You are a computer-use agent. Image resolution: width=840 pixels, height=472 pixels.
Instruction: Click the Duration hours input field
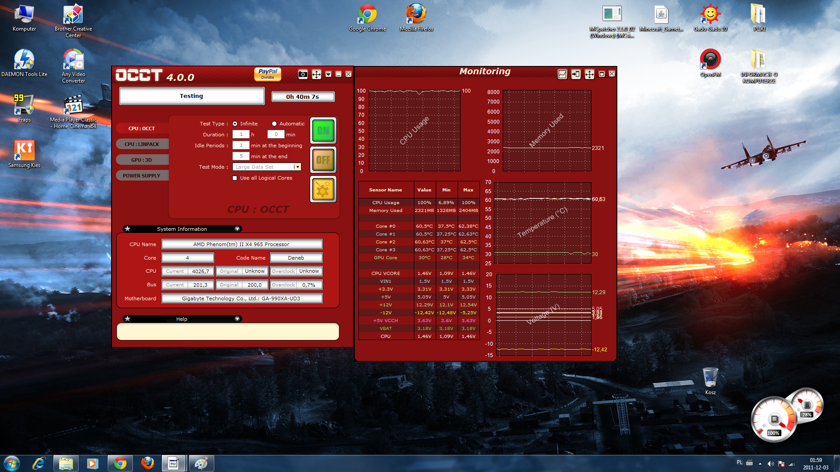point(241,135)
